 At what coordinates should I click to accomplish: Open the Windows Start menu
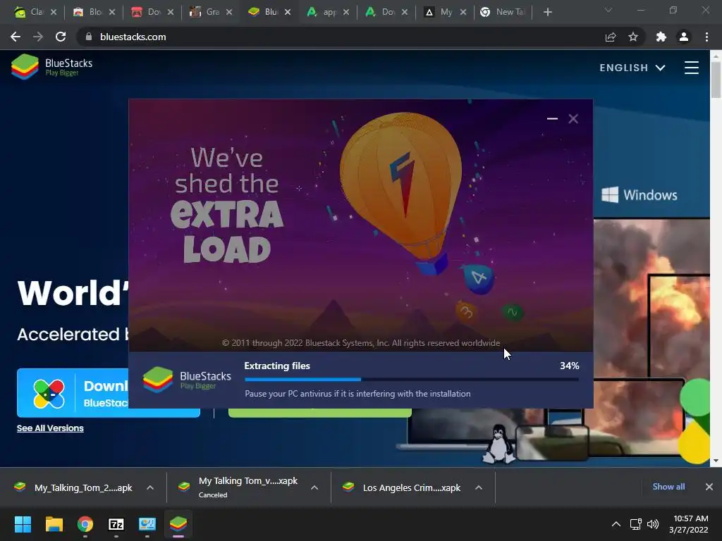[x=23, y=524]
